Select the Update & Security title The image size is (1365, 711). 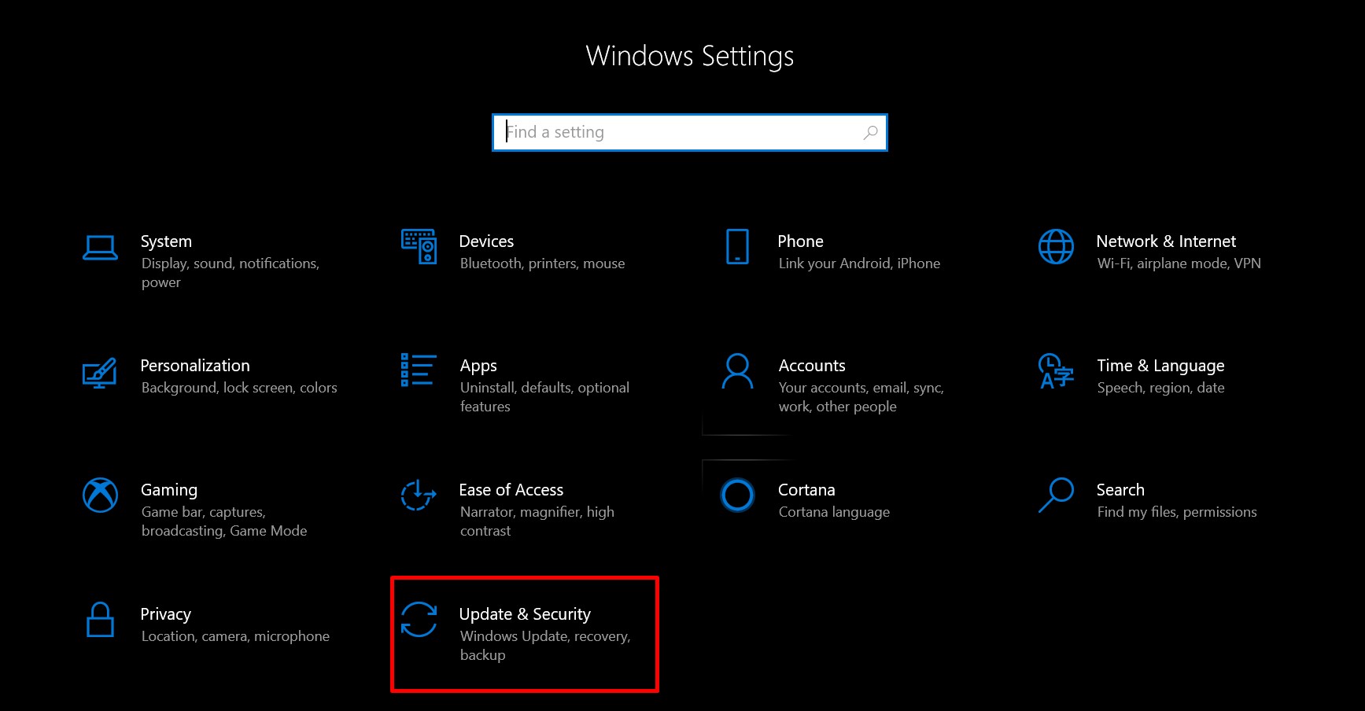tap(525, 615)
